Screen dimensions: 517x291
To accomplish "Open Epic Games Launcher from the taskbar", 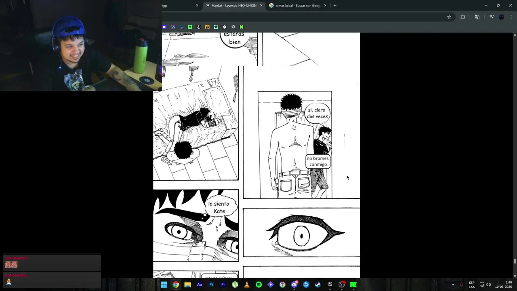I will pos(330,285).
